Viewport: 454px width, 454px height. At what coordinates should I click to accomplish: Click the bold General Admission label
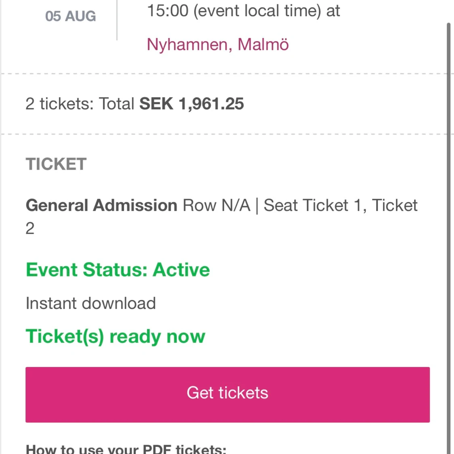click(101, 205)
